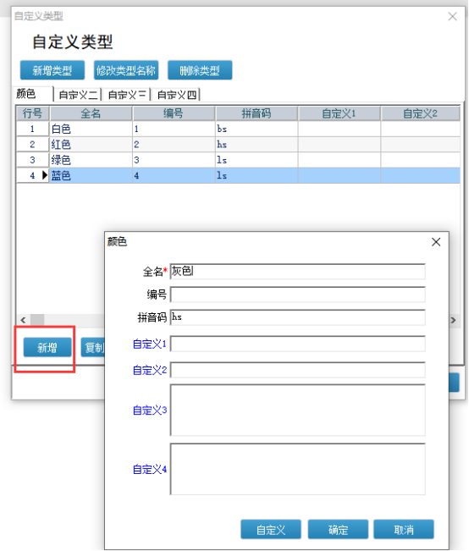This screenshot has height=551, width=469.
Task: Click the horizontal scrollbar thumb
Action: click(37, 320)
